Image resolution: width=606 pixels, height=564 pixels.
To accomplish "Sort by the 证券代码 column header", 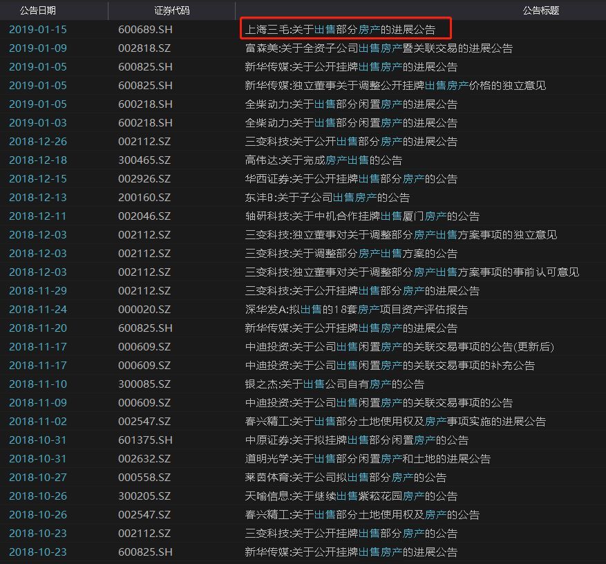I will pos(172,10).
